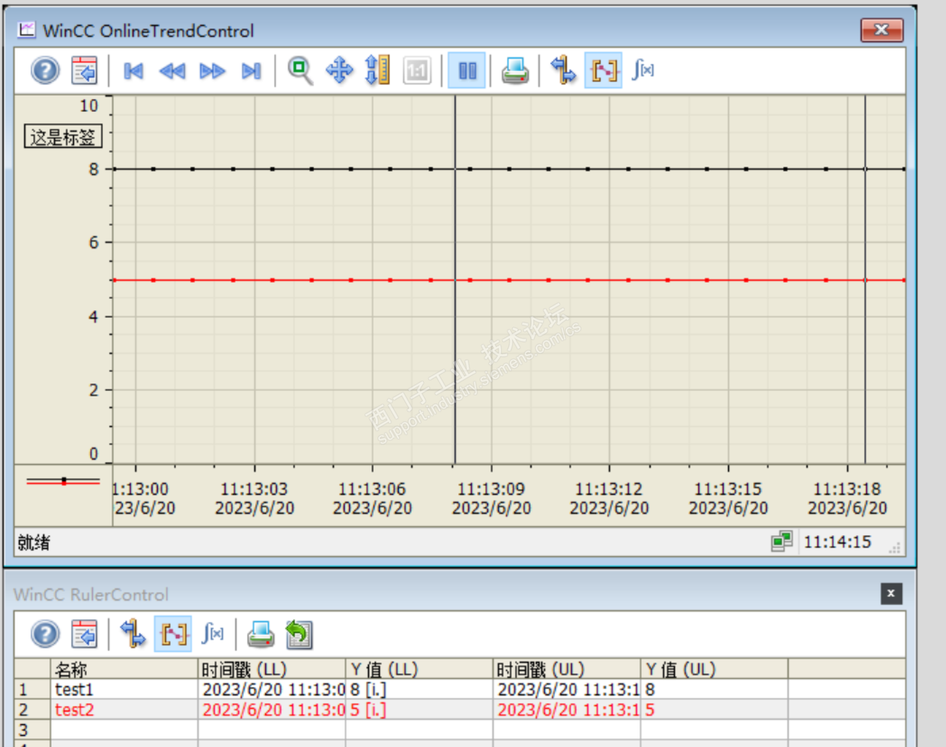The width and height of the screenshot is (946, 747).
Task: Click the 时间戳 (UL) column header
Action: point(566,670)
